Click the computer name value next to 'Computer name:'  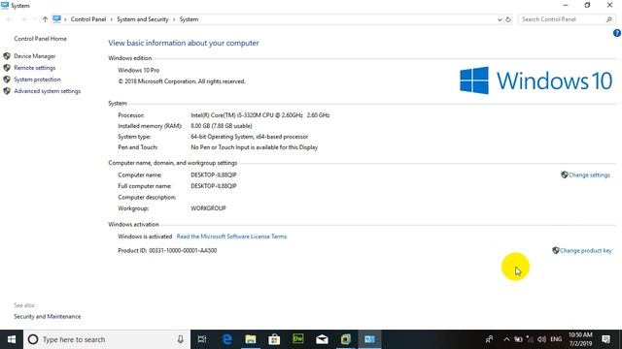pos(214,174)
